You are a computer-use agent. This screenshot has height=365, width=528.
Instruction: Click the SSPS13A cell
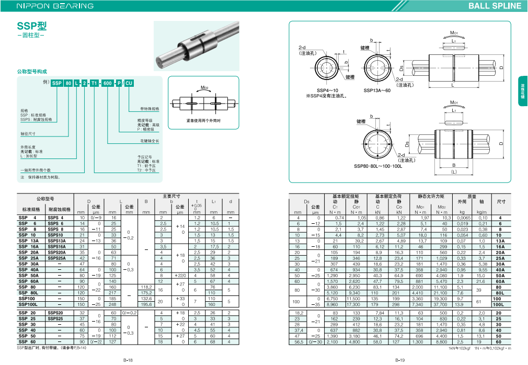point(56,241)
